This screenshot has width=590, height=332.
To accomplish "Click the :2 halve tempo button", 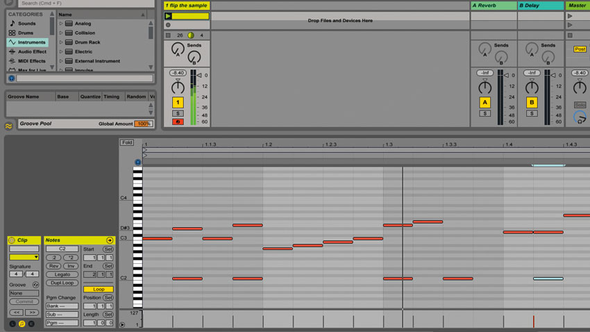I will [x=54, y=258].
